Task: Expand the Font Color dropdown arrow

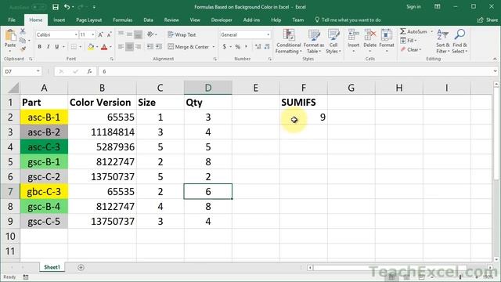Action: pos(110,47)
